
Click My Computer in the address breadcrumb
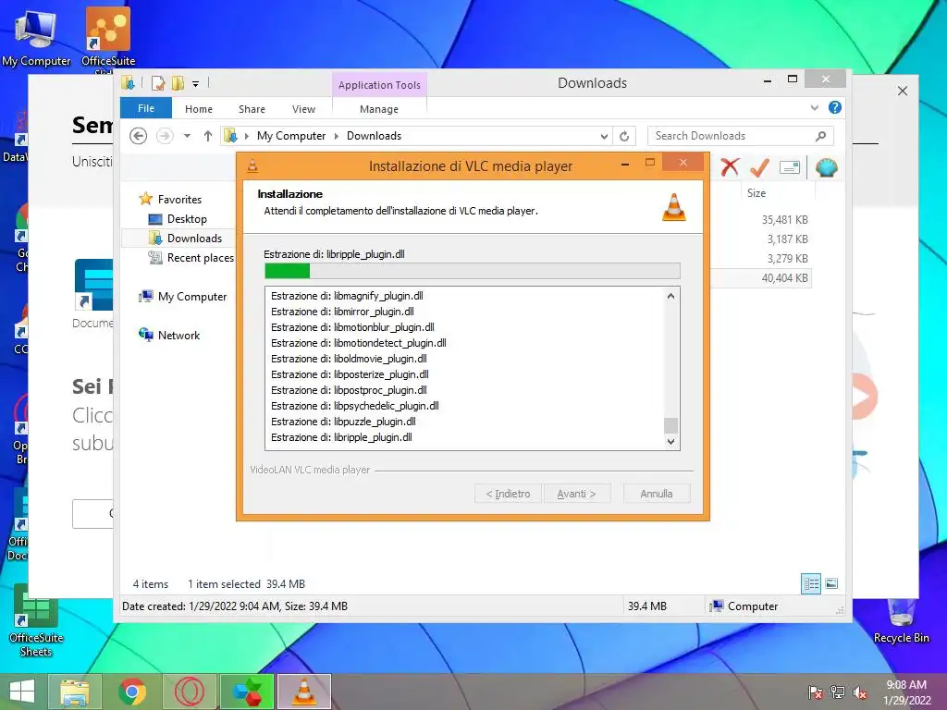click(x=291, y=136)
